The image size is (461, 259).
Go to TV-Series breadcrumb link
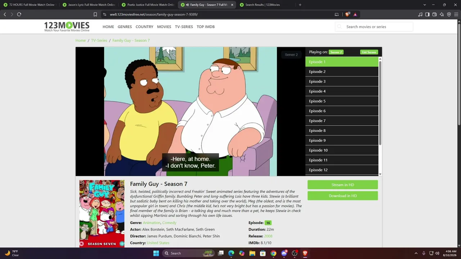click(99, 40)
